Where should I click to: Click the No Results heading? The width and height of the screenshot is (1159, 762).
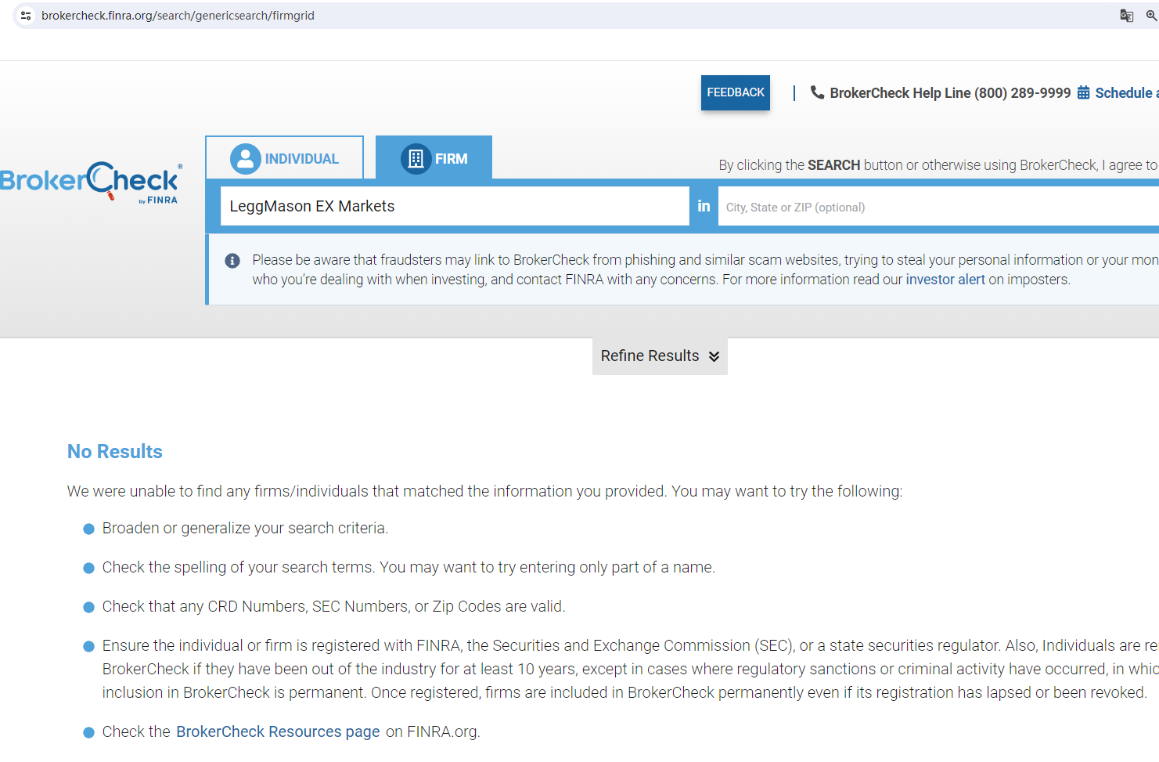(x=115, y=452)
